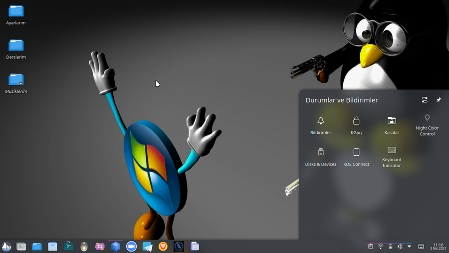Launch Zoom from the taskbar
The height and width of the screenshot is (253, 449).
click(x=131, y=246)
